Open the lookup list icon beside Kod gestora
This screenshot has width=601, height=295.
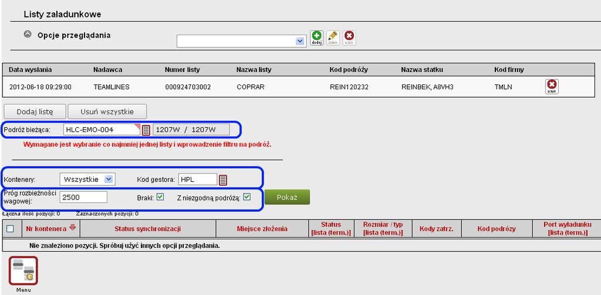[223, 179]
